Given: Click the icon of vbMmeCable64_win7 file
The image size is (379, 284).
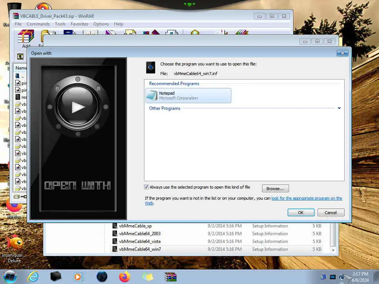Looking at the screenshot, I should tap(115, 249).
